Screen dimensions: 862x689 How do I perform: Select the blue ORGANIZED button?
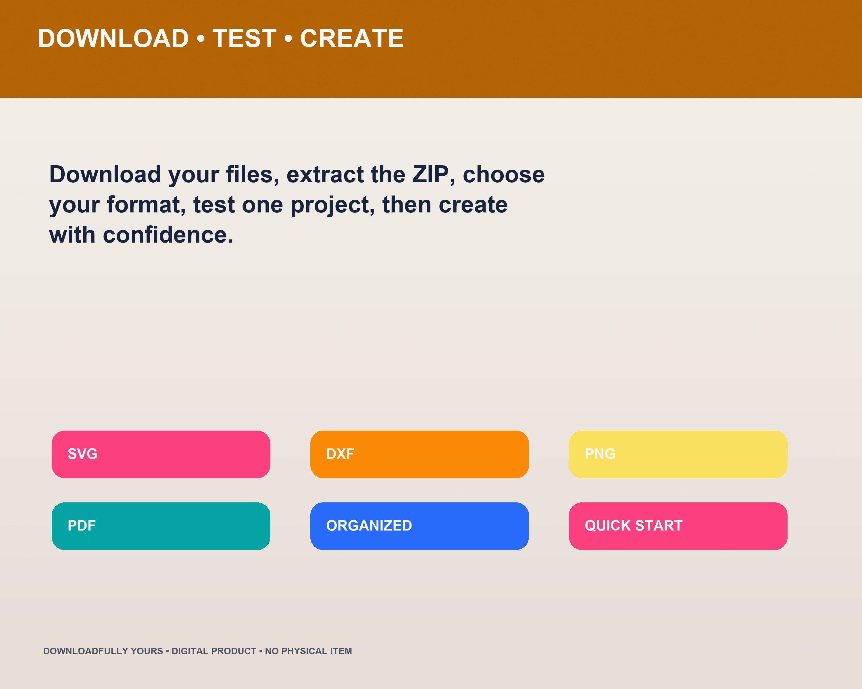click(420, 526)
